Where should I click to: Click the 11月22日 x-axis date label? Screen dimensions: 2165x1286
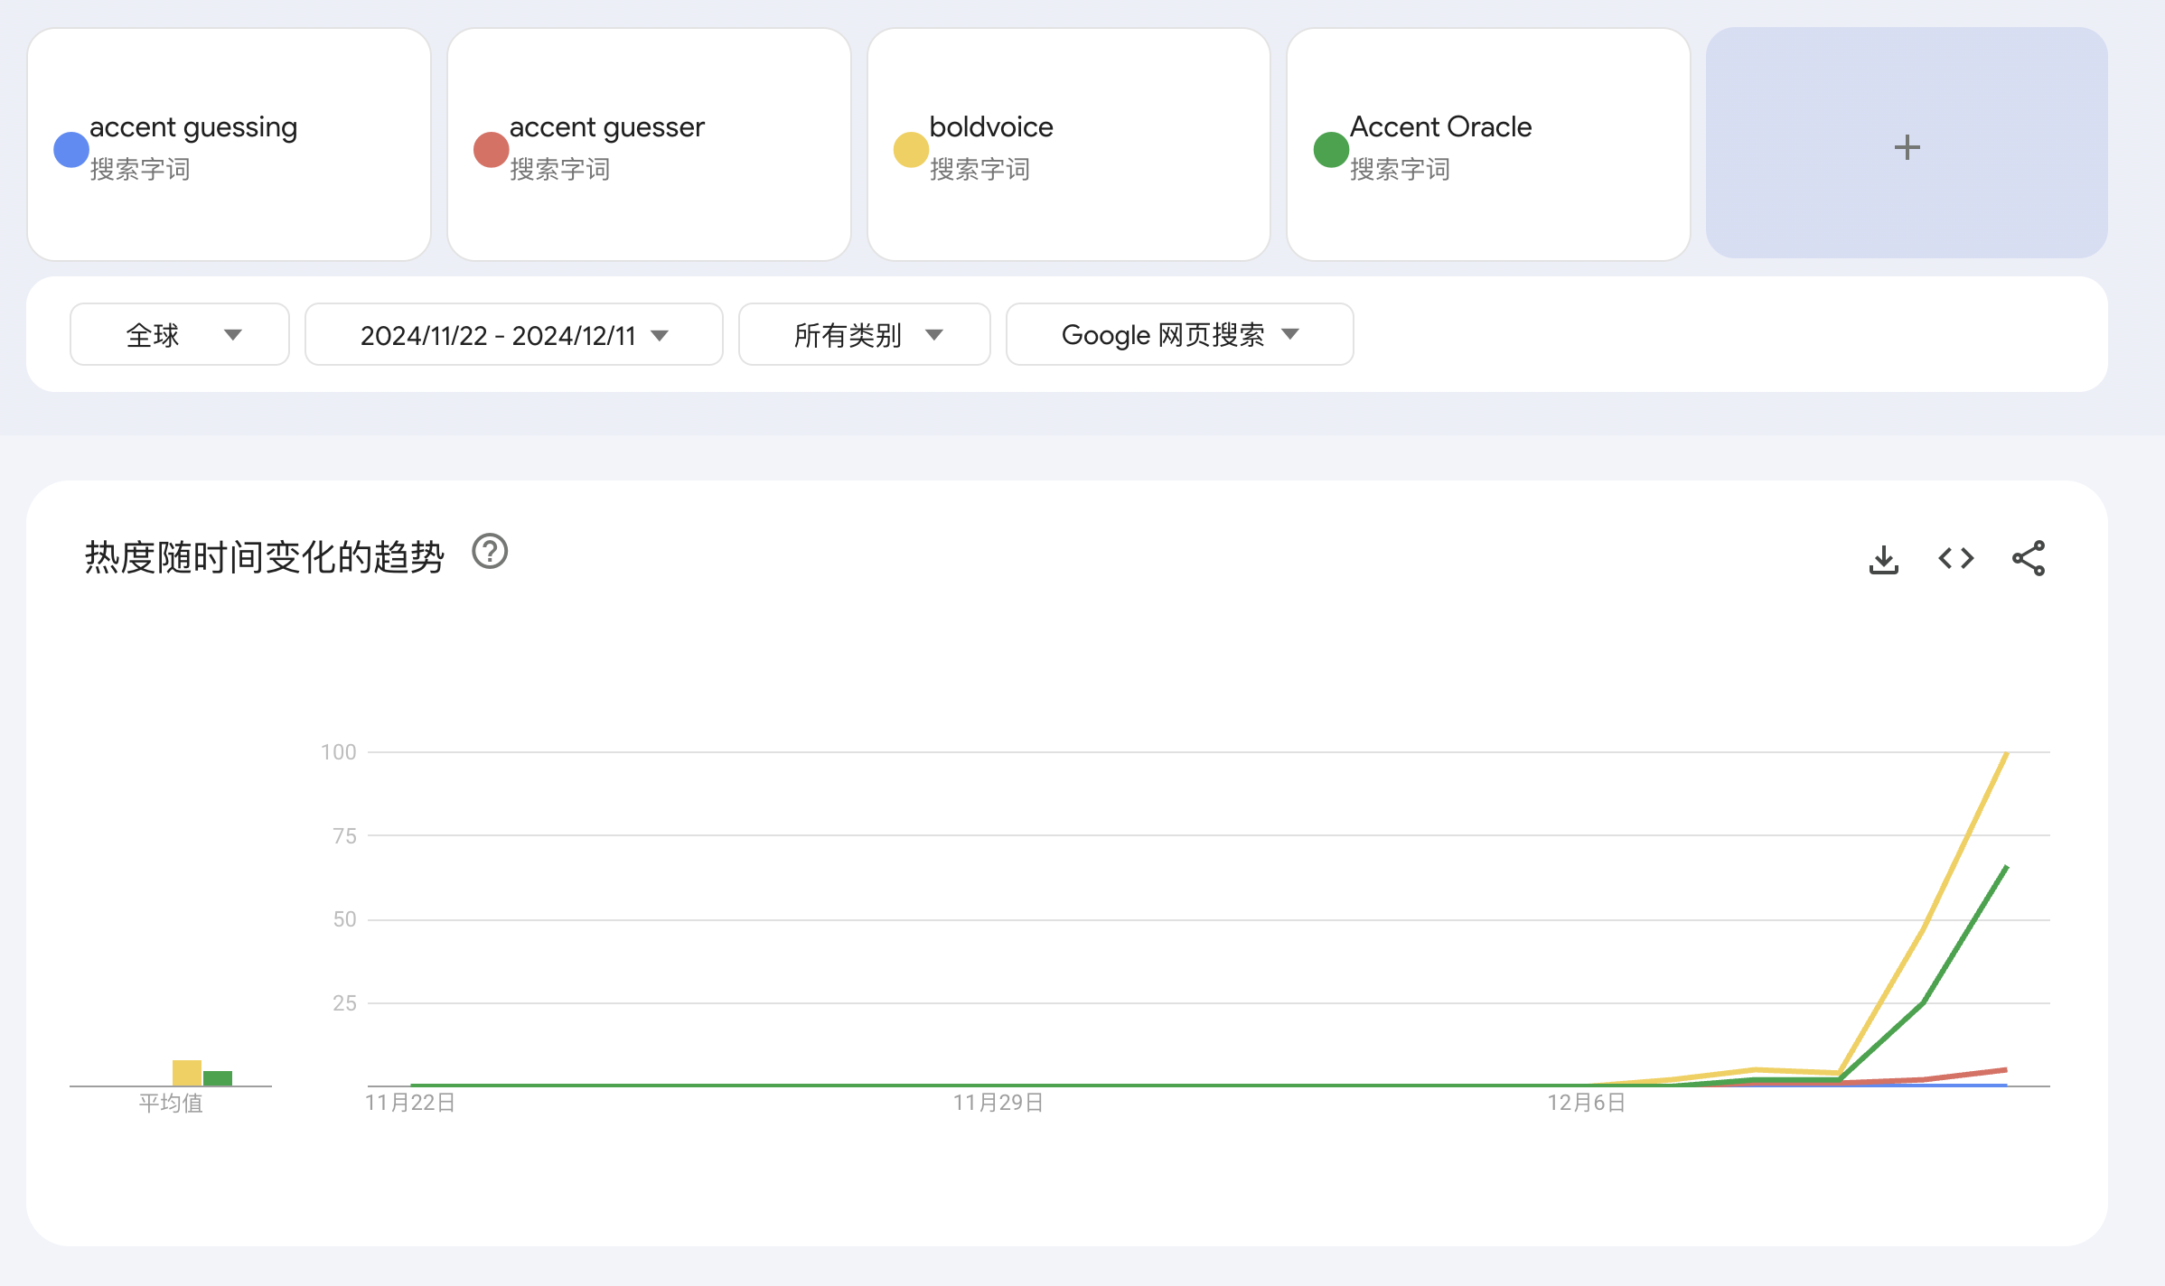[x=410, y=1103]
